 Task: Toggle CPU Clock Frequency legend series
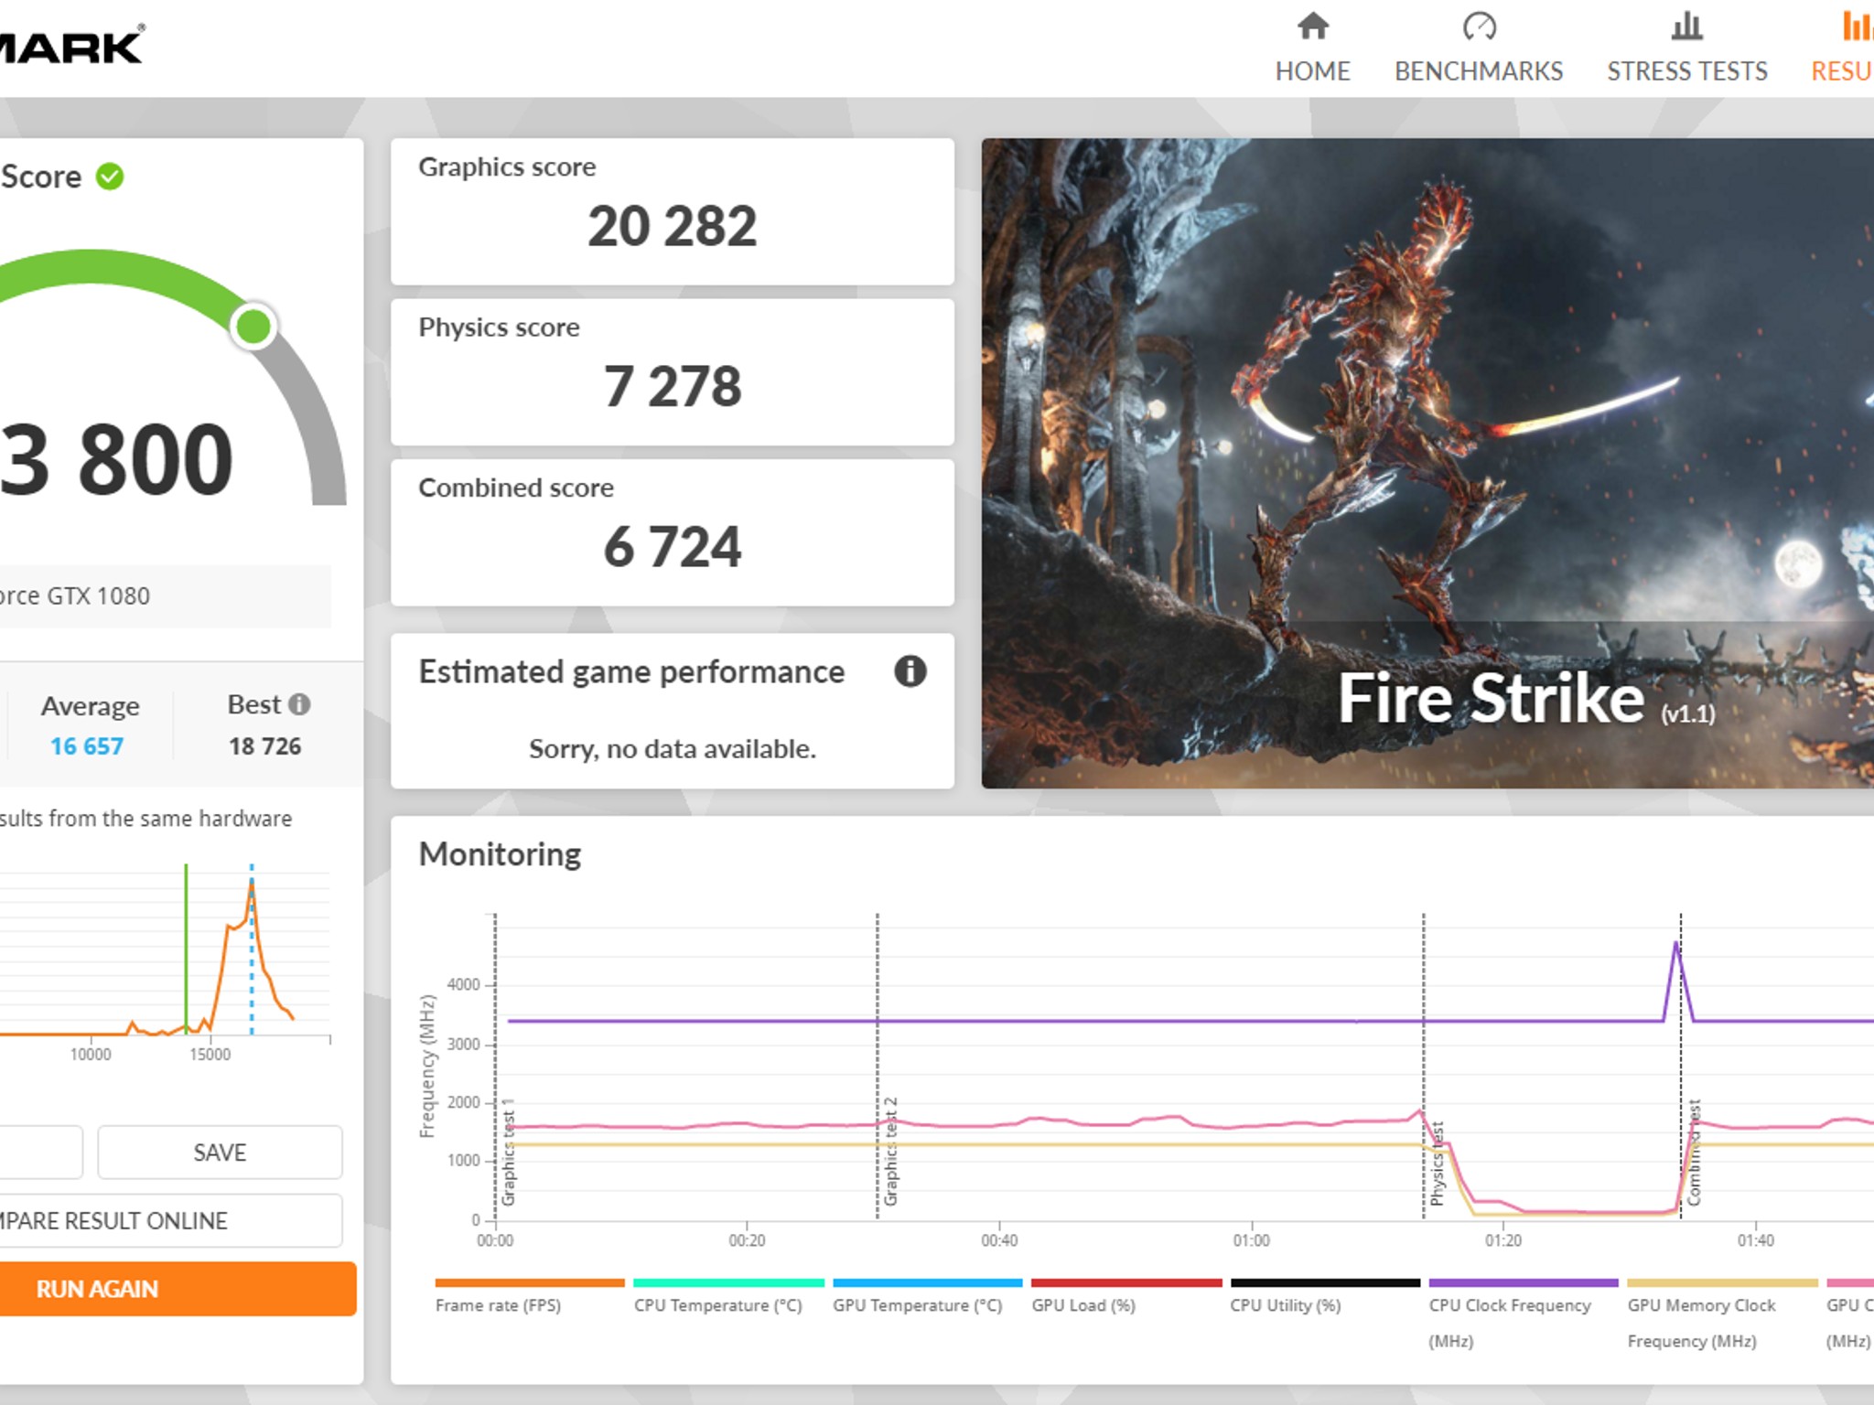(1524, 1314)
